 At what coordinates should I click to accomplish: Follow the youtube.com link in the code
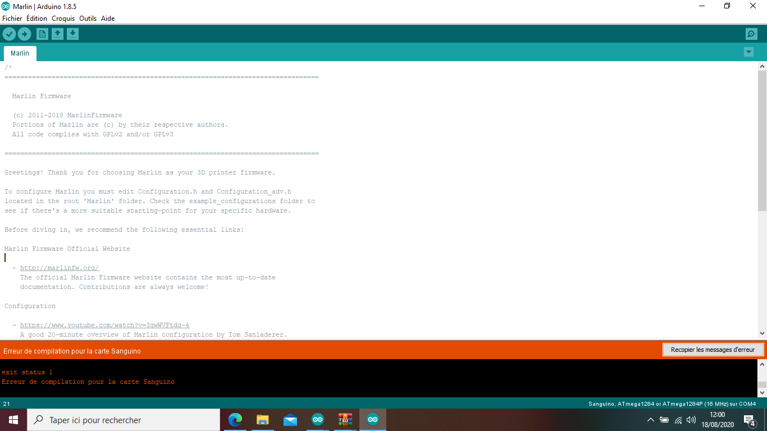pos(105,325)
